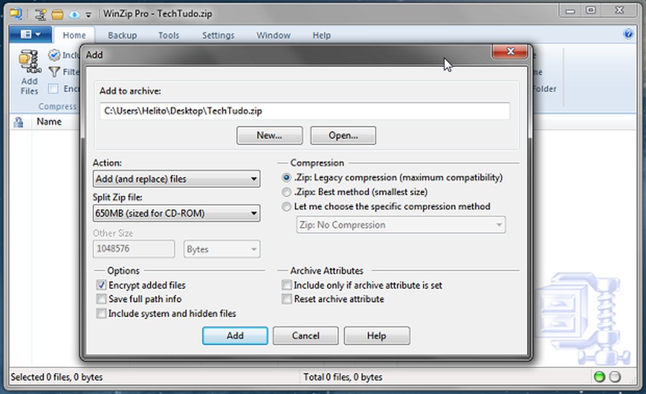This screenshot has width=646, height=394.
Task: Open the Zip: No Compression dropdown
Action: pyautogui.click(x=401, y=225)
